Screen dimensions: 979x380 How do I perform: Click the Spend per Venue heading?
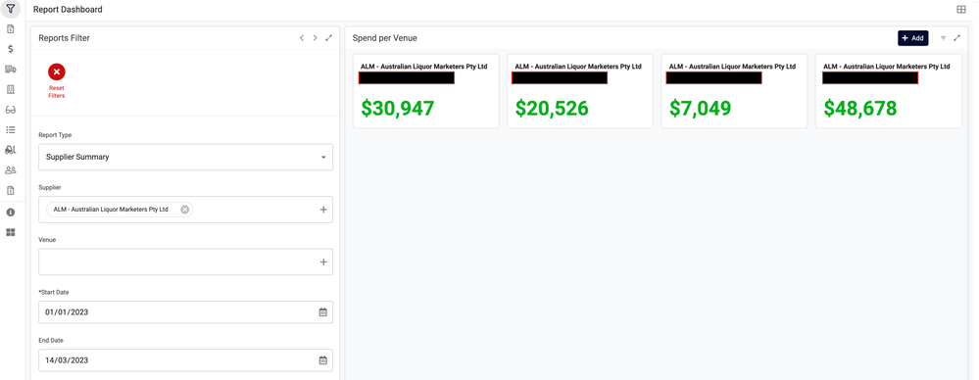[384, 38]
